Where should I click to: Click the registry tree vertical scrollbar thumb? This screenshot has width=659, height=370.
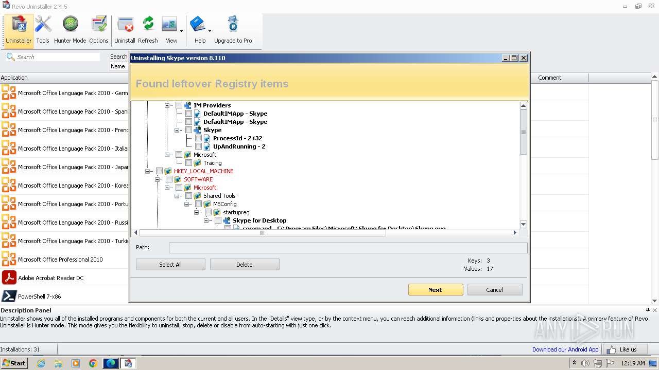tap(523, 132)
